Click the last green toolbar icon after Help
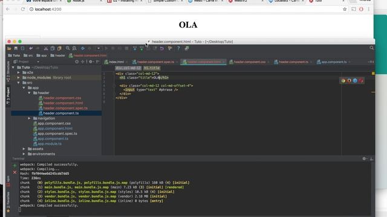This screenshot has height=217, width=387. (x=187, y=48)
